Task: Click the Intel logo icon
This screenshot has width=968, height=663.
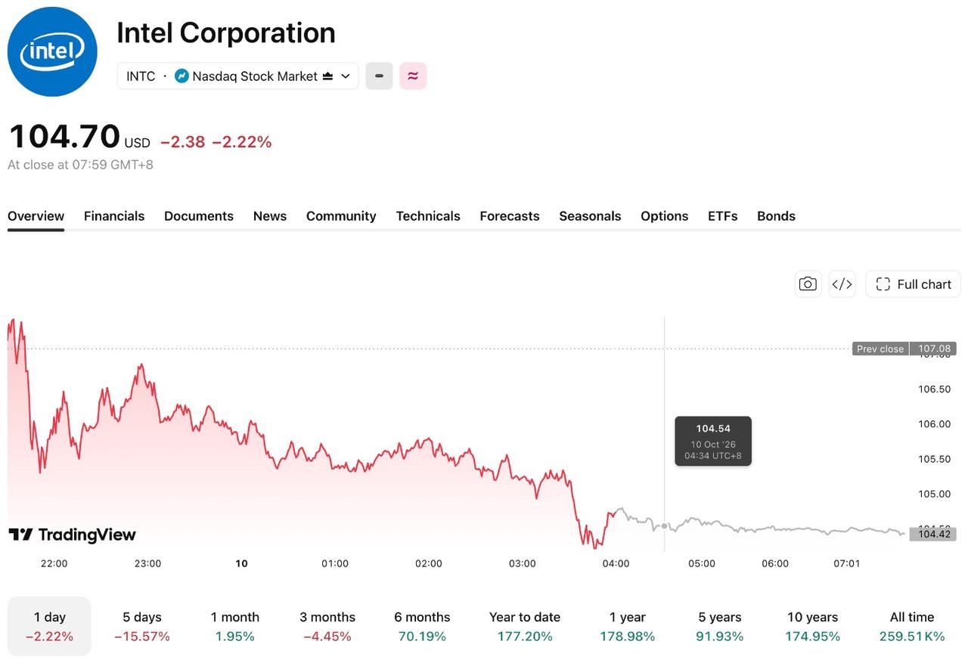Action: pos(52,51)
